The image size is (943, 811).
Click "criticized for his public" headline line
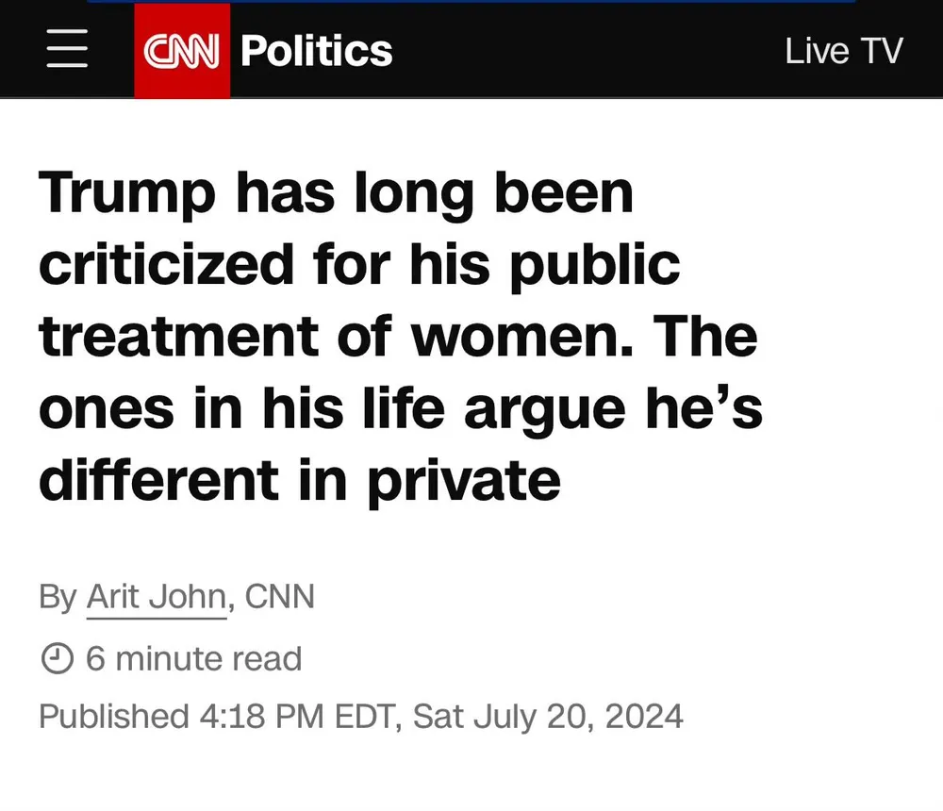tap(358, 264)
